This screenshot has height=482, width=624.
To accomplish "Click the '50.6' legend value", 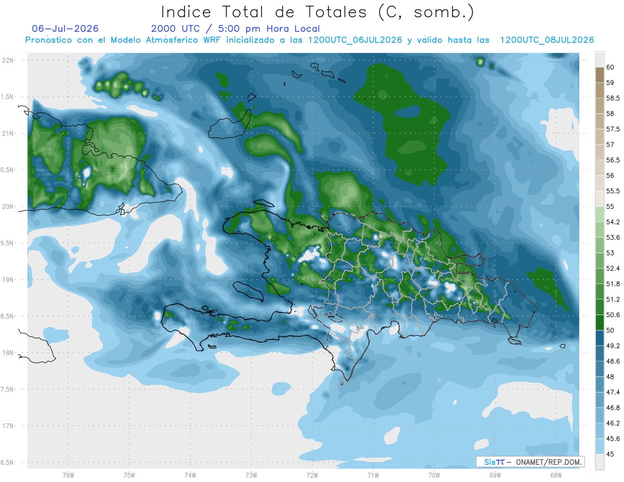I will coord(614,315).
